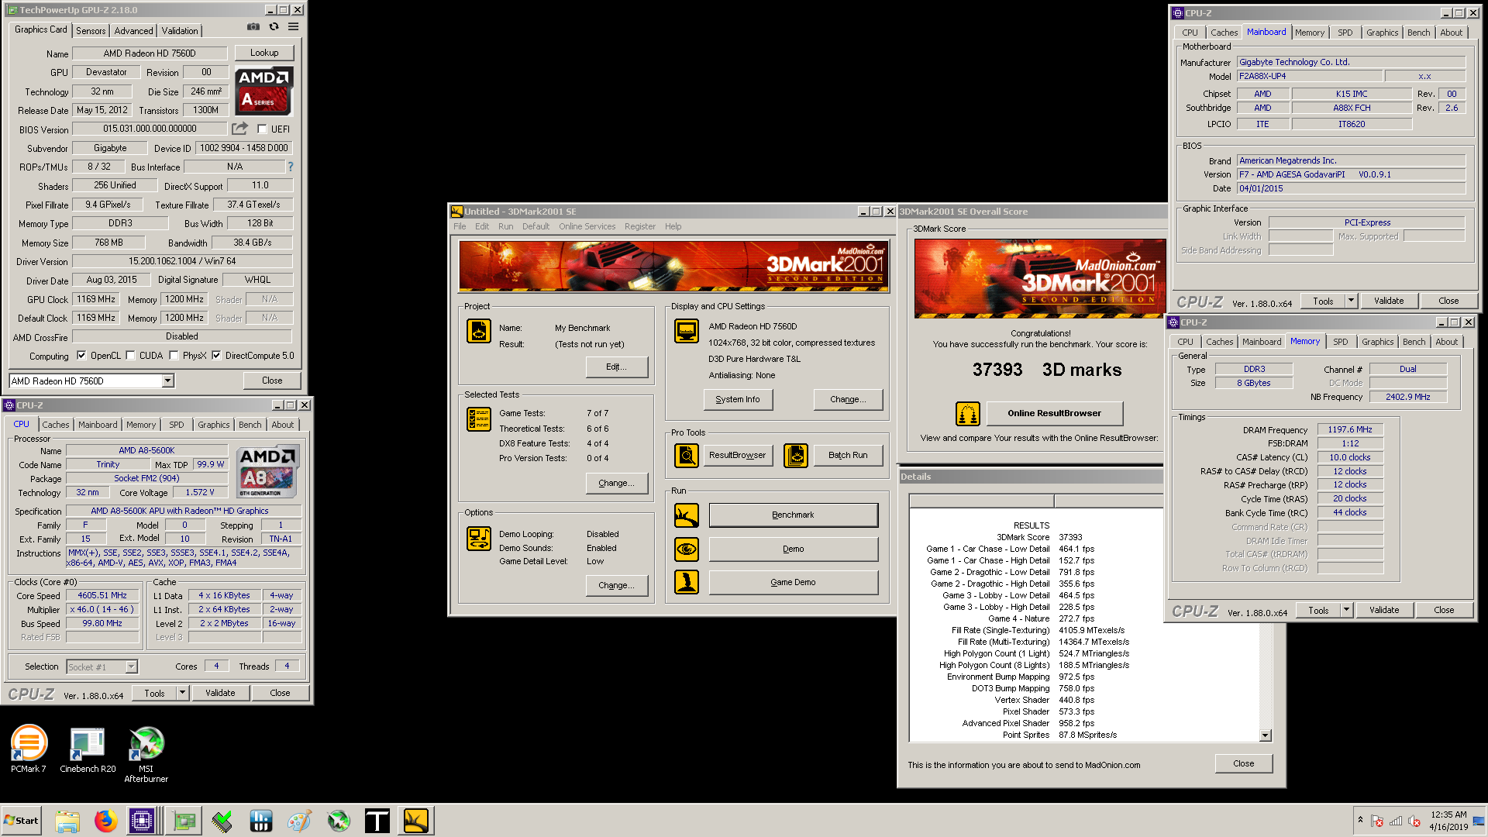The height and width of the screenshot is (837, 1488).
Task: Click the Start button
Action: tap(22, 821)
